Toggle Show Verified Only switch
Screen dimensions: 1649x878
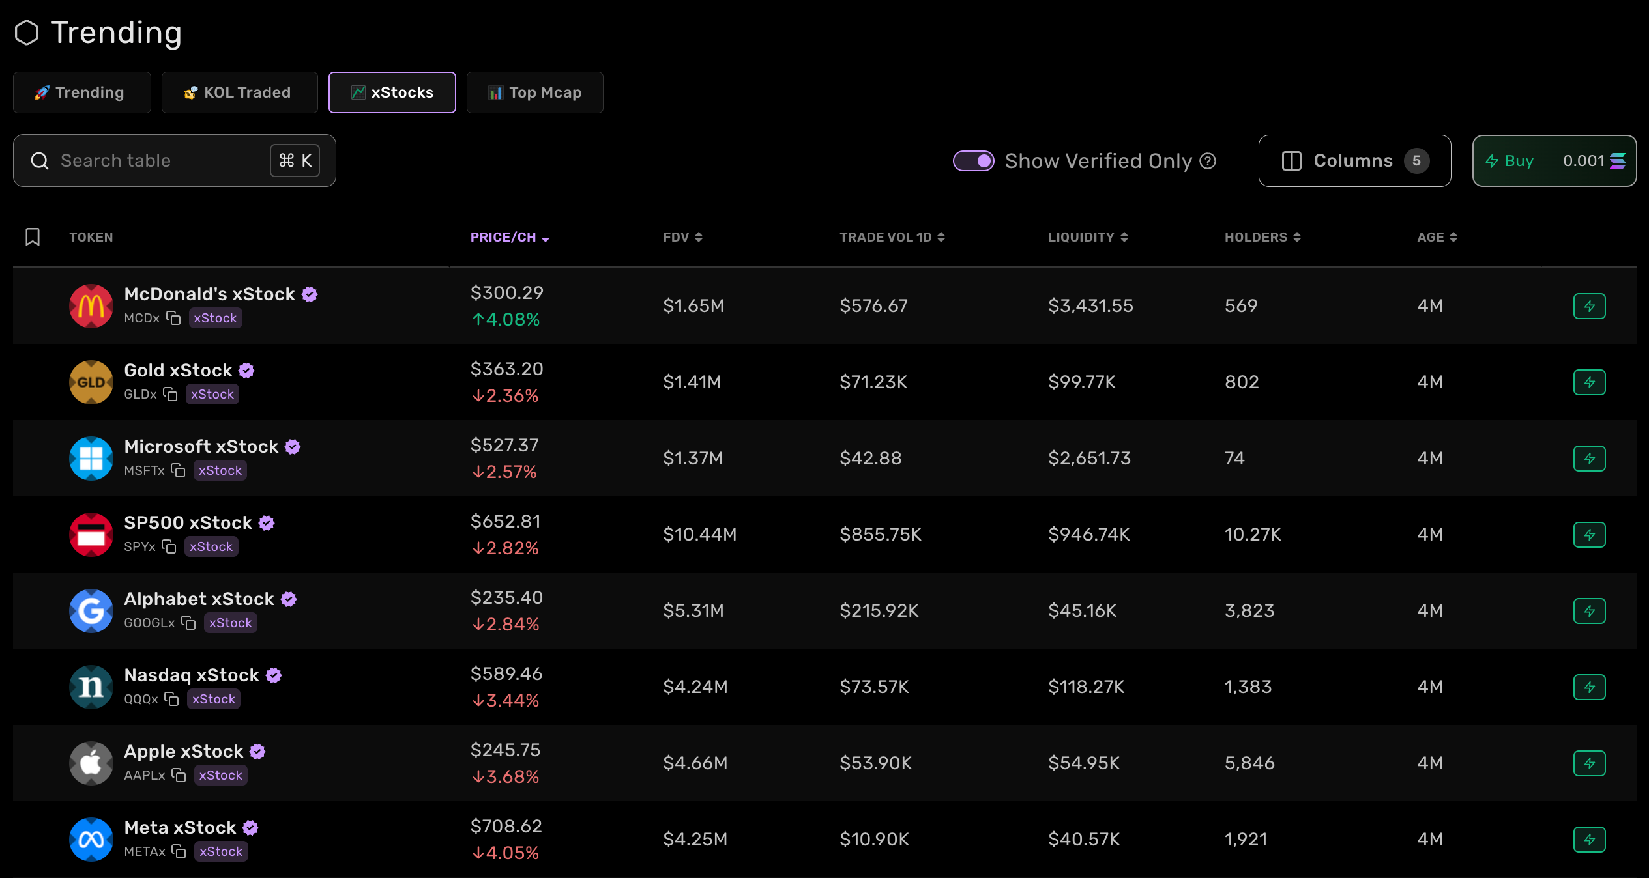point(973,161)
